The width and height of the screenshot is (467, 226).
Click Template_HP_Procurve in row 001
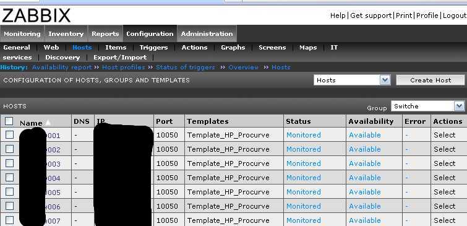[x=228, y=135]
